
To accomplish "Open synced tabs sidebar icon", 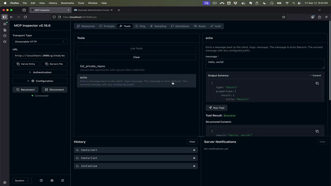I will (x=5, y=30).
